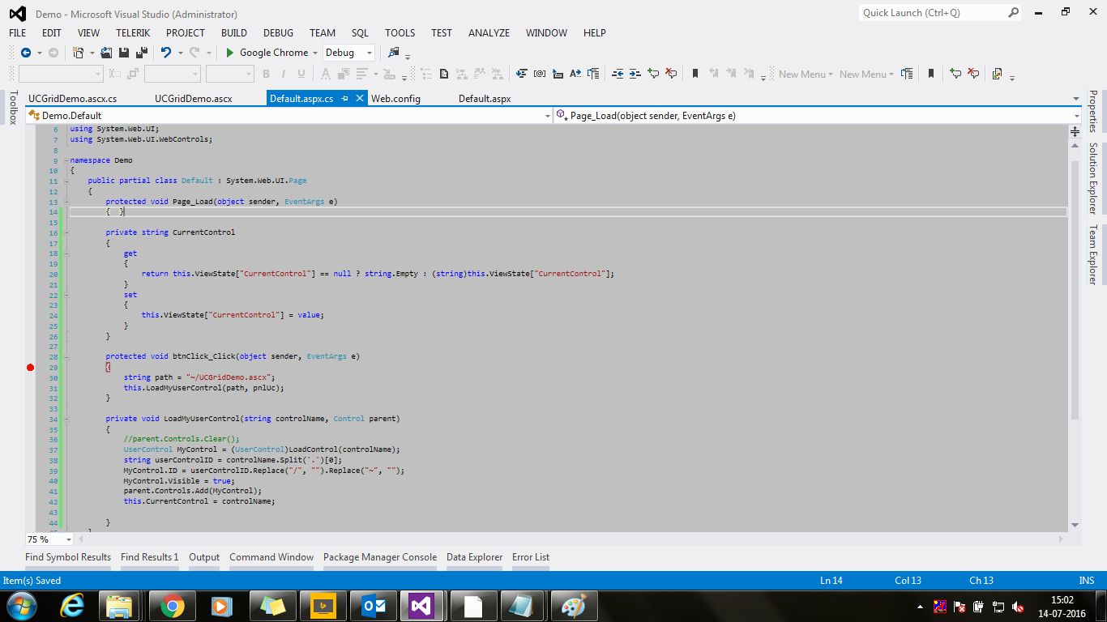Open the Error List panel
Image resolution: width=1107 pixels, height=622 pixels.
pos(530,557)
